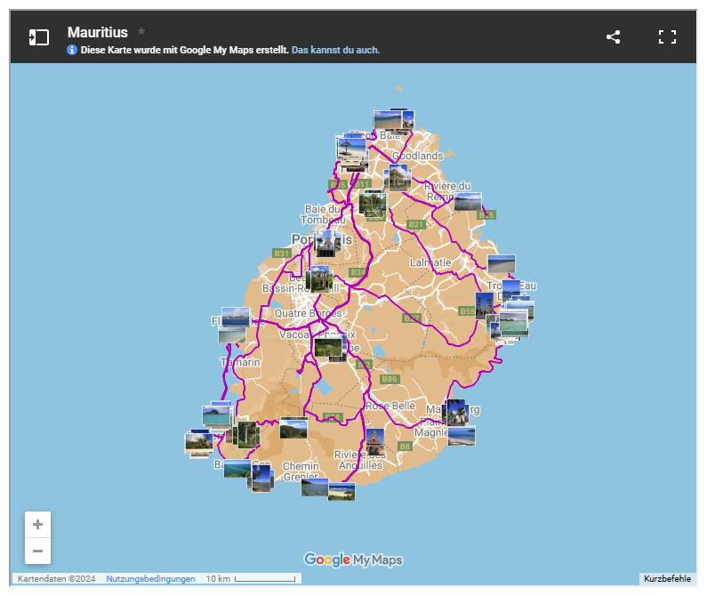707x596 pixels.
Task: Click the Mauritius map title
Action: [x=97, y=32]
